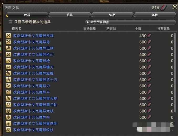The image size is (178, 136).
Task: Select item name 改良型斯卡艾瓦魔导旋棍
Action: [33, 73]
